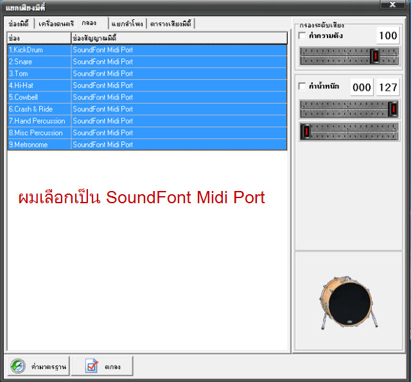
Task: Close the MIDI split dialog window
Action: 392,5
